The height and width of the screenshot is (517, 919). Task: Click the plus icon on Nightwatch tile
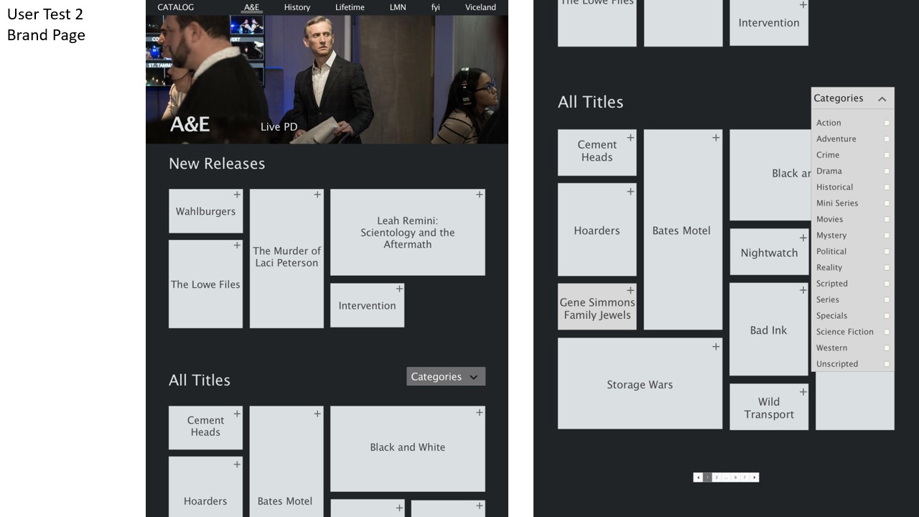(x=803, y=238)
